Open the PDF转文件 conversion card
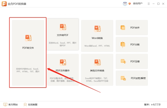 coord(28,53)
